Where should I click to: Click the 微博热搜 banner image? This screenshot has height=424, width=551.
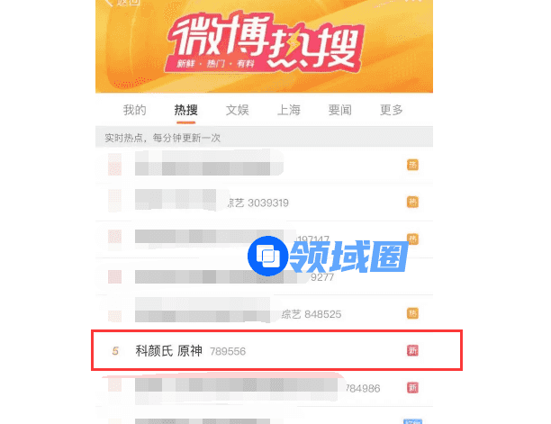(x=265, y=46)
